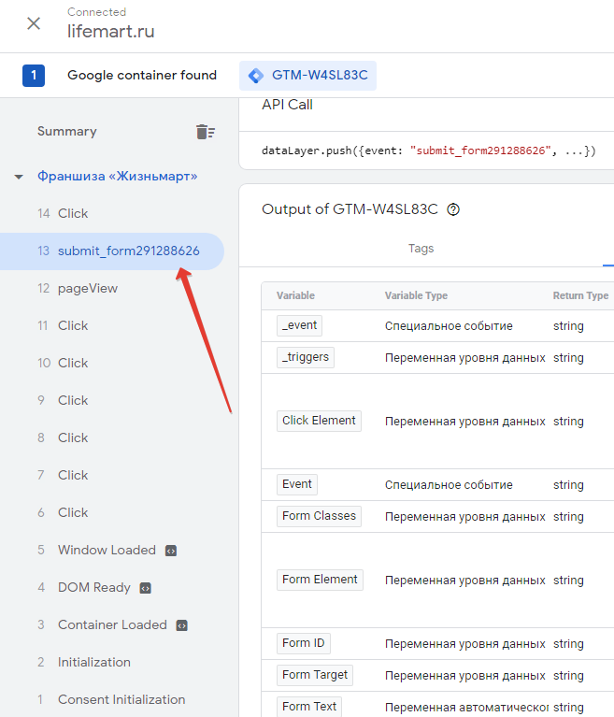The height and width of the screenshot is (717, 614).
Task: Click the clear events trash icon
Action: (x=206, y=132)
